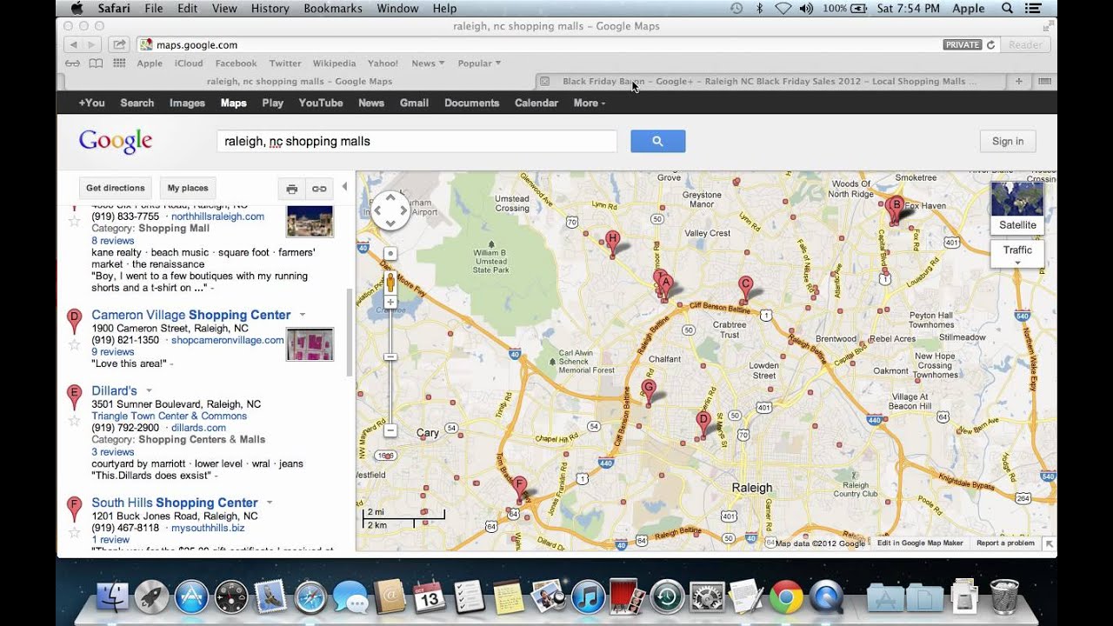
Task: Reload the page in Safari's address bar
Action: pos(990,44)
